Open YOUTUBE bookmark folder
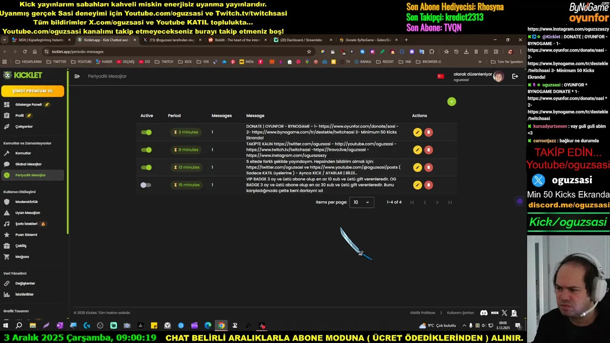The width and height of the screenshot is (610, 343). (81, 61)
